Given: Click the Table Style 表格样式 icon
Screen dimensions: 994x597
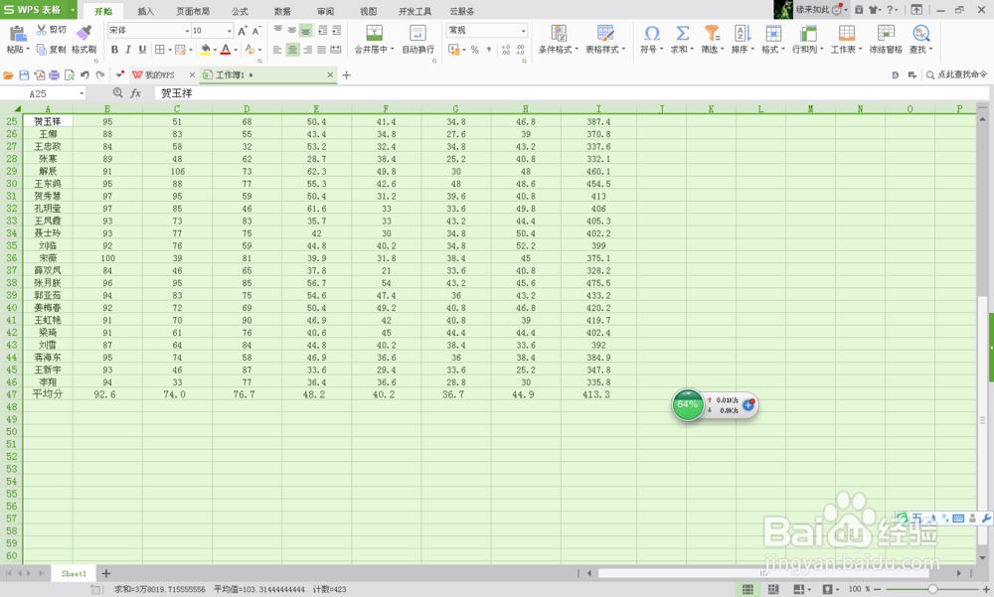Looking at the screenshot, I should coord(604,33).
